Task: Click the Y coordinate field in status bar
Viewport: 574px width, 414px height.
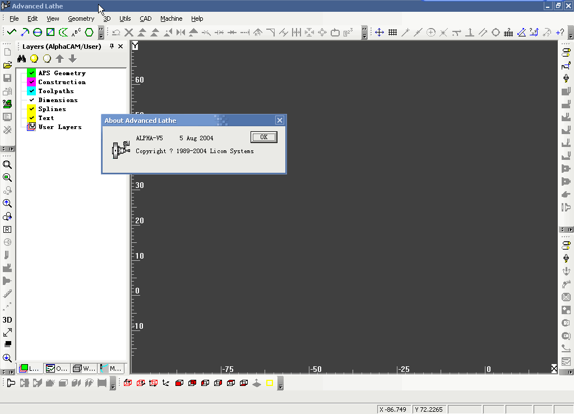Action: pyautogui.click(x=430, y=410)
